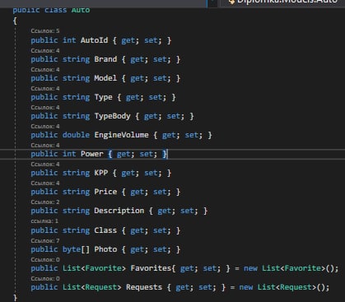This screenshot has height=302, width=345.
Task: Click the 'get' accessor on the Price line
Action: coord(138,192)
